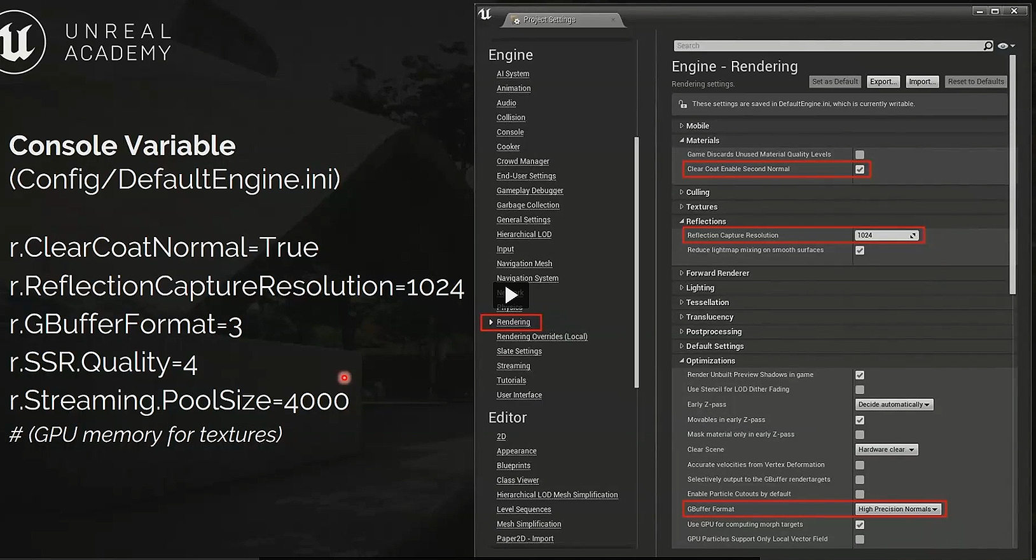Expand the Mobile section
Image resolution: width=1036 pixels, height=560 pixels.
click(681, 126)
